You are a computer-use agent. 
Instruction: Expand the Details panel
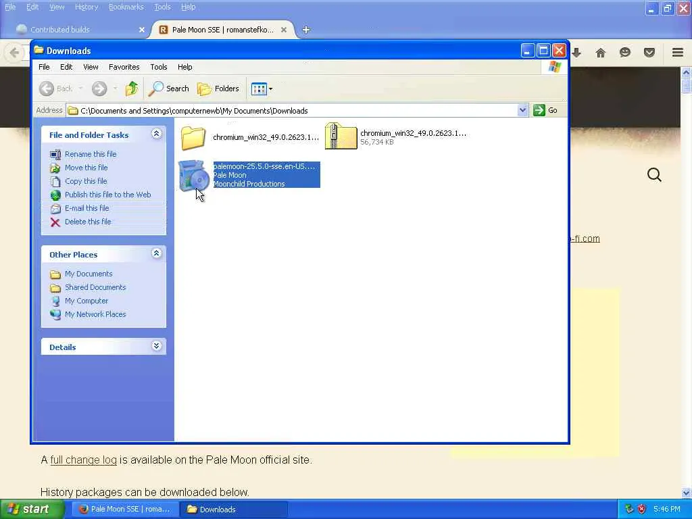(156, 346)
